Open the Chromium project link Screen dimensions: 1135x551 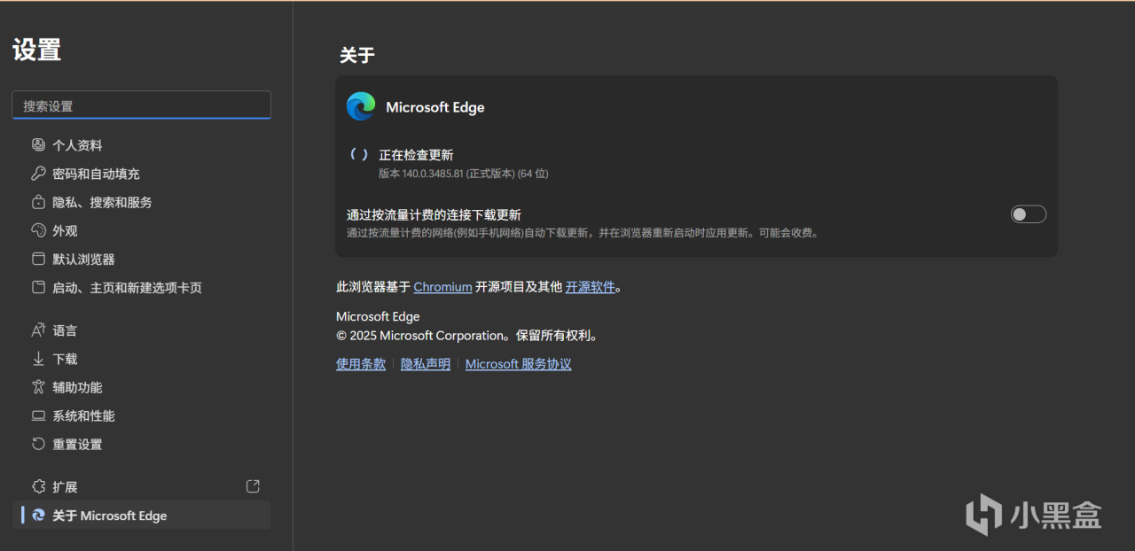point(442,287)
